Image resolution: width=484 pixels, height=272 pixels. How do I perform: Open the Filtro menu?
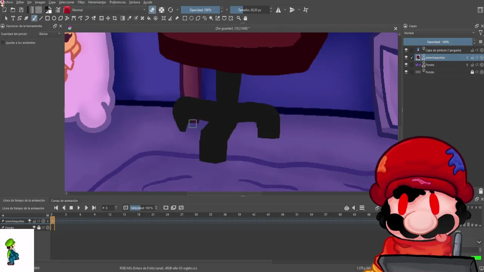[x=81, y=2]
